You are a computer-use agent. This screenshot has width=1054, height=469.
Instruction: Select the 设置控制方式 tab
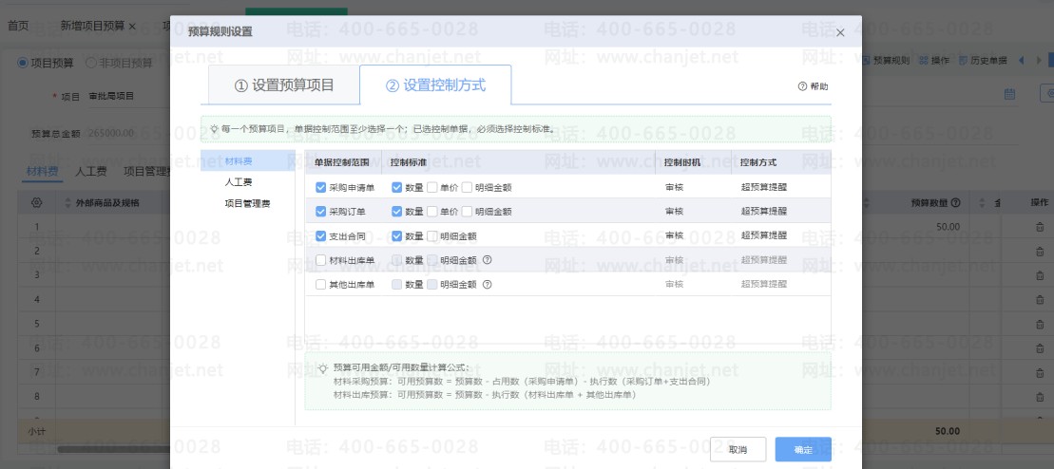435,85
